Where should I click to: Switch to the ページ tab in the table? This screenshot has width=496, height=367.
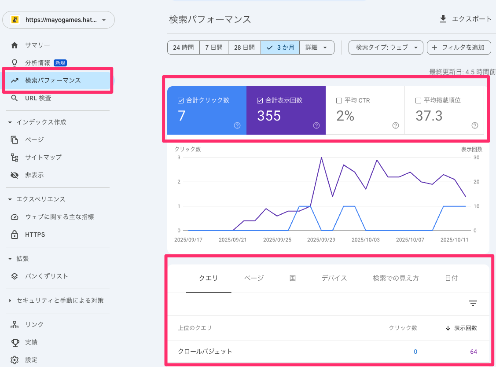pos(254,278)
